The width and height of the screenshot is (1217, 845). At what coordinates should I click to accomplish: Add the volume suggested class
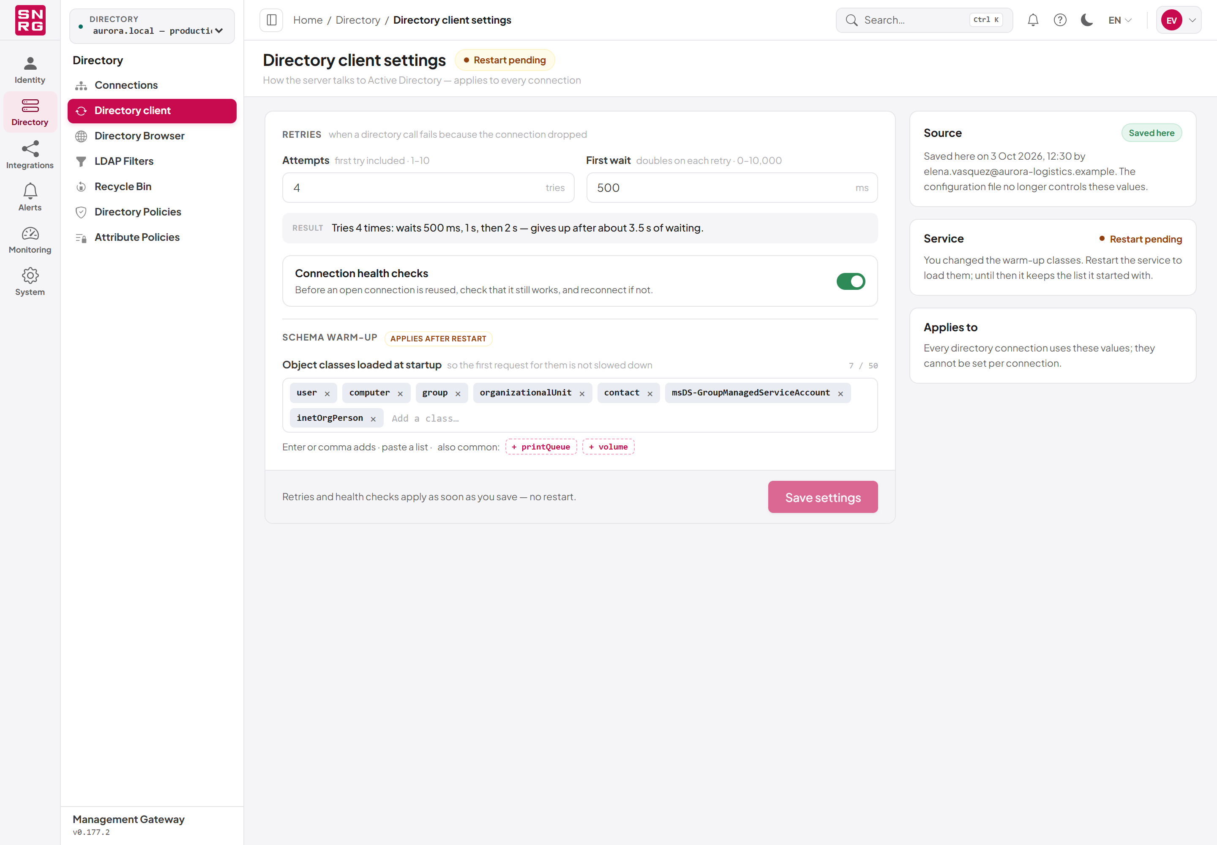coord(608,447)
